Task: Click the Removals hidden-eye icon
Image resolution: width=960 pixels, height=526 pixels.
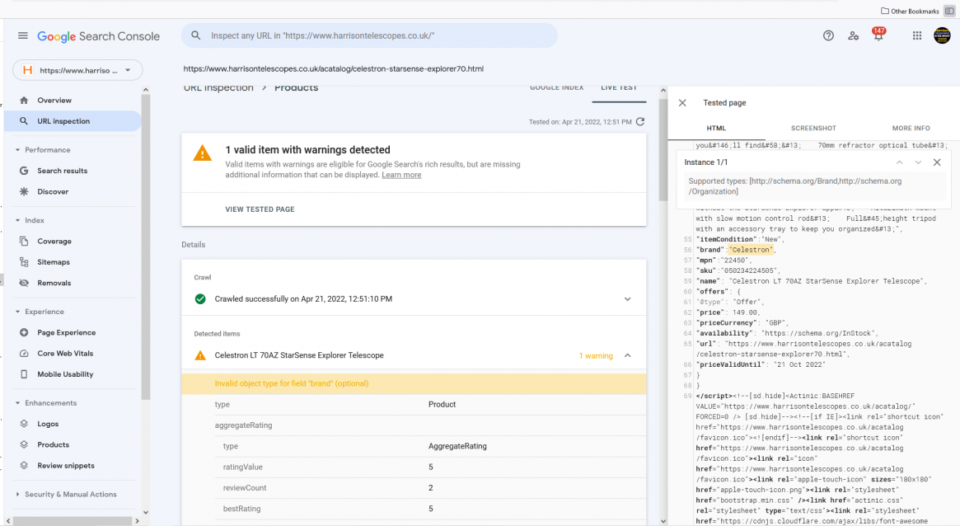Action: (24, 283)
